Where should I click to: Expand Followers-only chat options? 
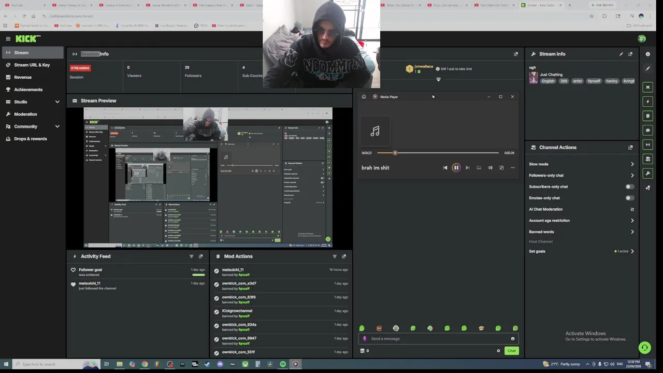click(x=632, y=176)
